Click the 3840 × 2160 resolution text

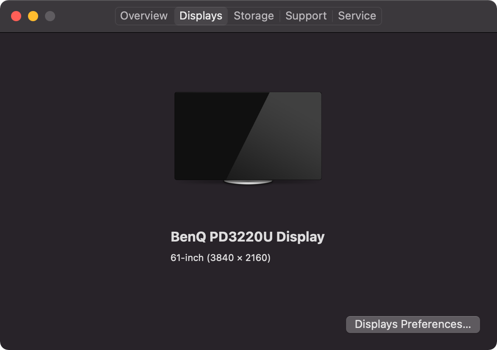[x=239, y=258]
